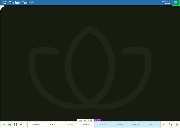Jump to LIVE video
180x128 pixels.
(97, 120)
